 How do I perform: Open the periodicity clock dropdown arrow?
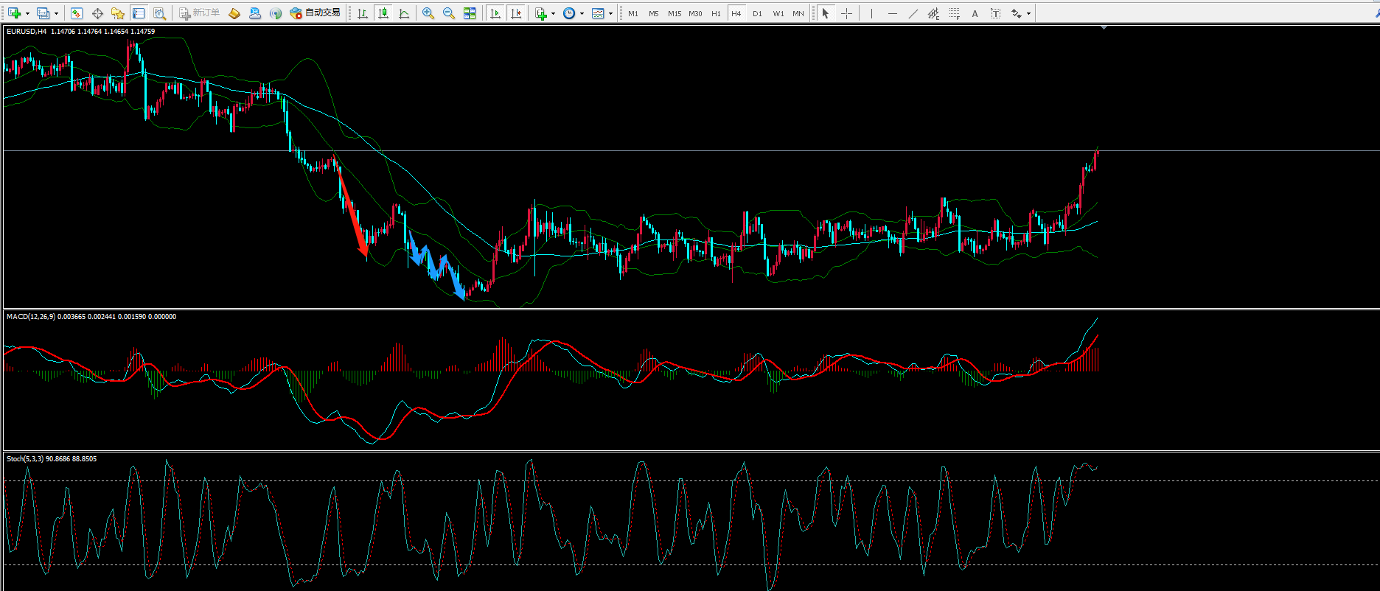582,13
